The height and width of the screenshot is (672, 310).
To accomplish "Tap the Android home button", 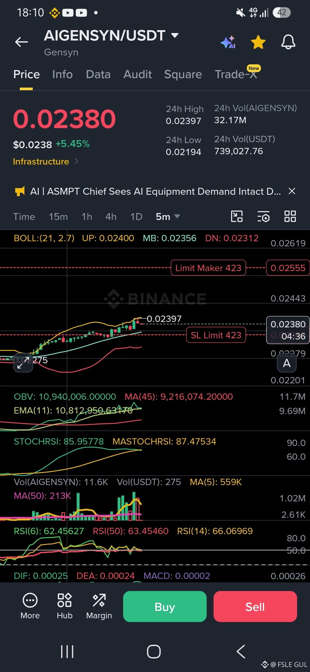I will (x=154, y=652).
